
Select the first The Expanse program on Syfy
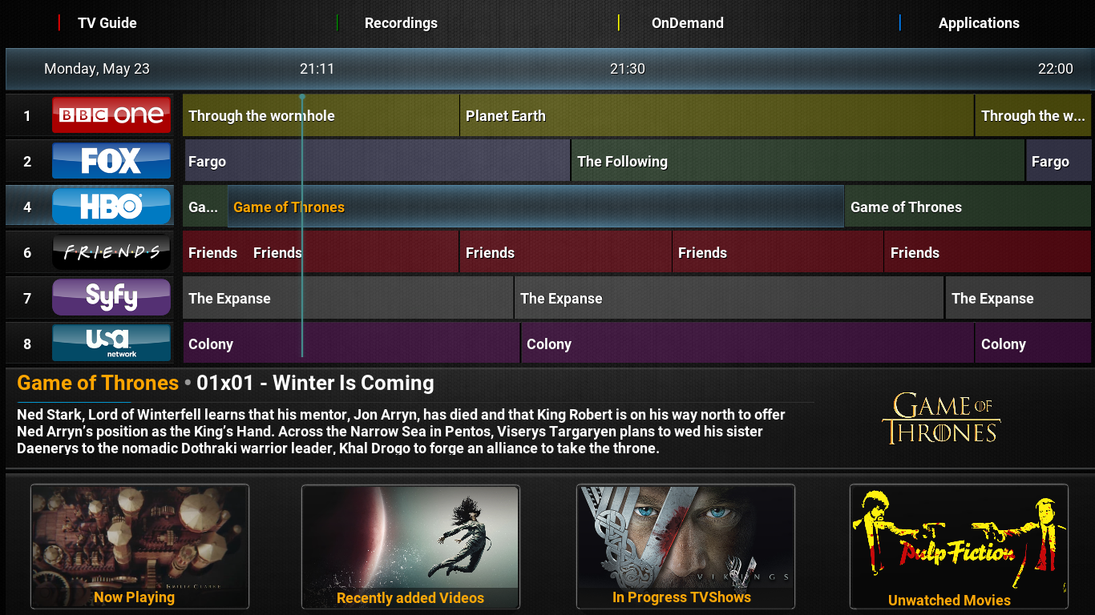348,298
